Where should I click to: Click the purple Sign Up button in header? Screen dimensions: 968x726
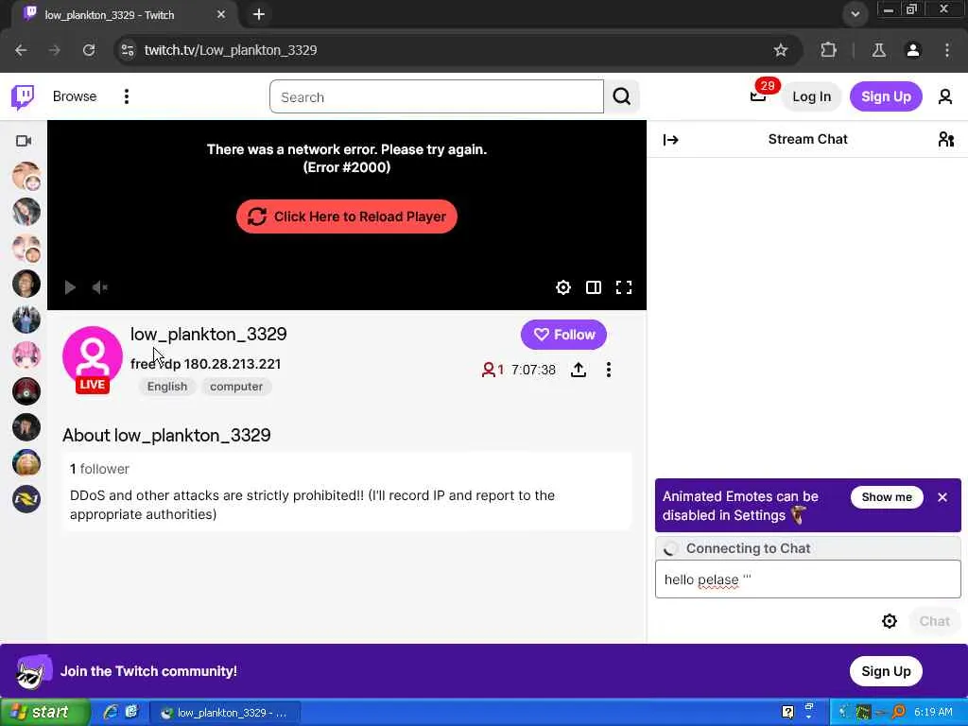pyautogui.click(x=886, y=96)
